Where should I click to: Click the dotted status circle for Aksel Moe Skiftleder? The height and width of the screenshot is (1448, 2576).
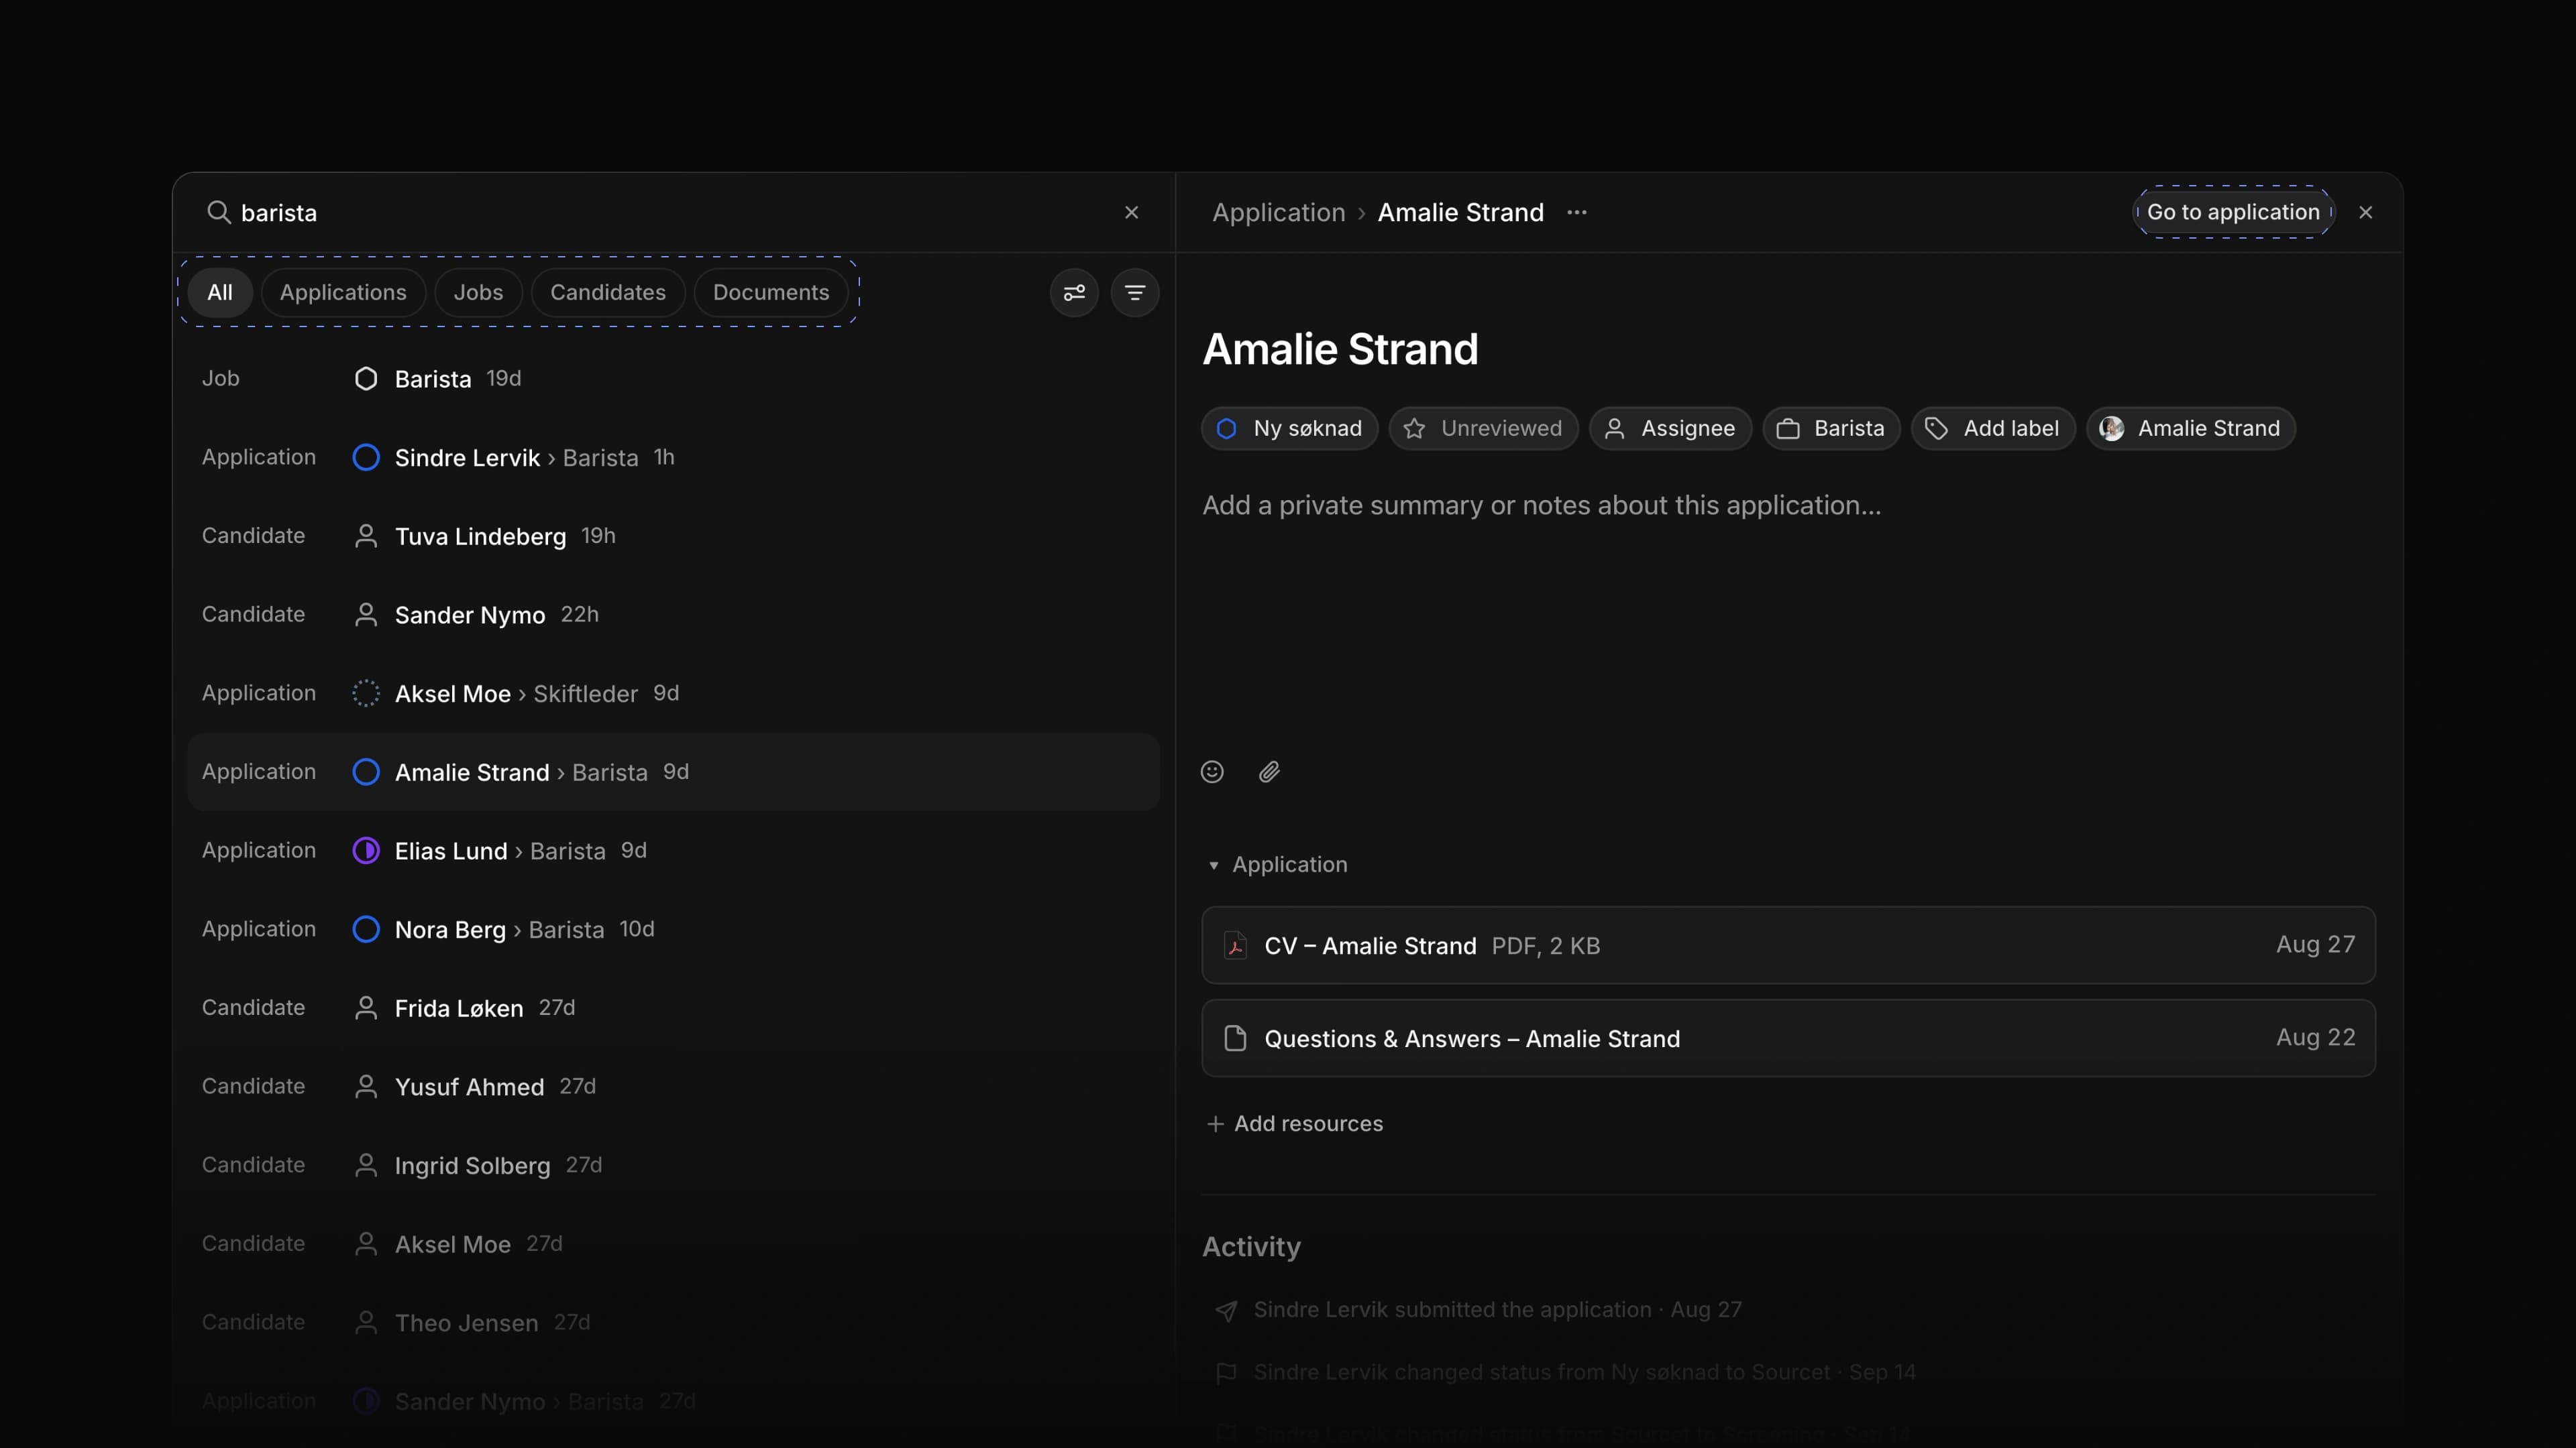366,694
